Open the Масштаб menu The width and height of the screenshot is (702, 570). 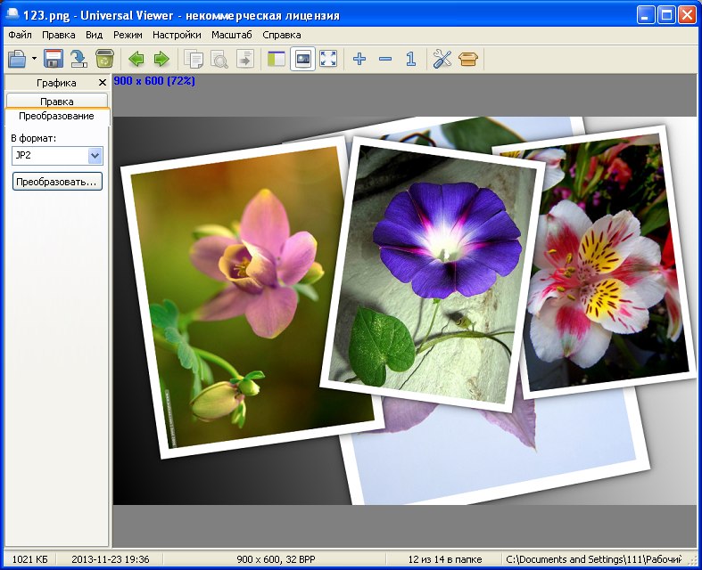[x=231, y=35]
